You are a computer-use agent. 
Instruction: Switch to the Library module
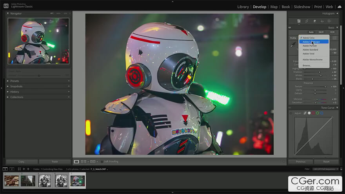[x=243, y=7]
